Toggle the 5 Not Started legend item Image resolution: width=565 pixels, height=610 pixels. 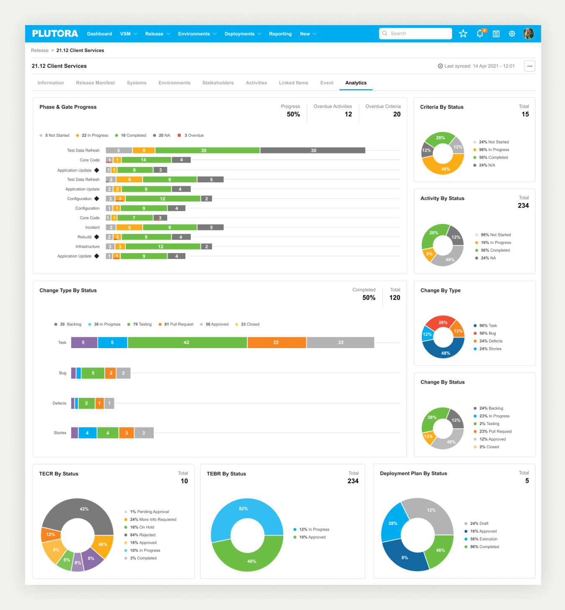(54, 136)
